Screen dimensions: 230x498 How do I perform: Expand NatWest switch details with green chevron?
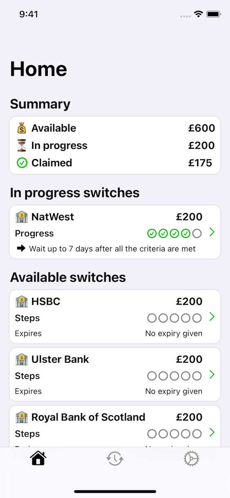point(212,232)
